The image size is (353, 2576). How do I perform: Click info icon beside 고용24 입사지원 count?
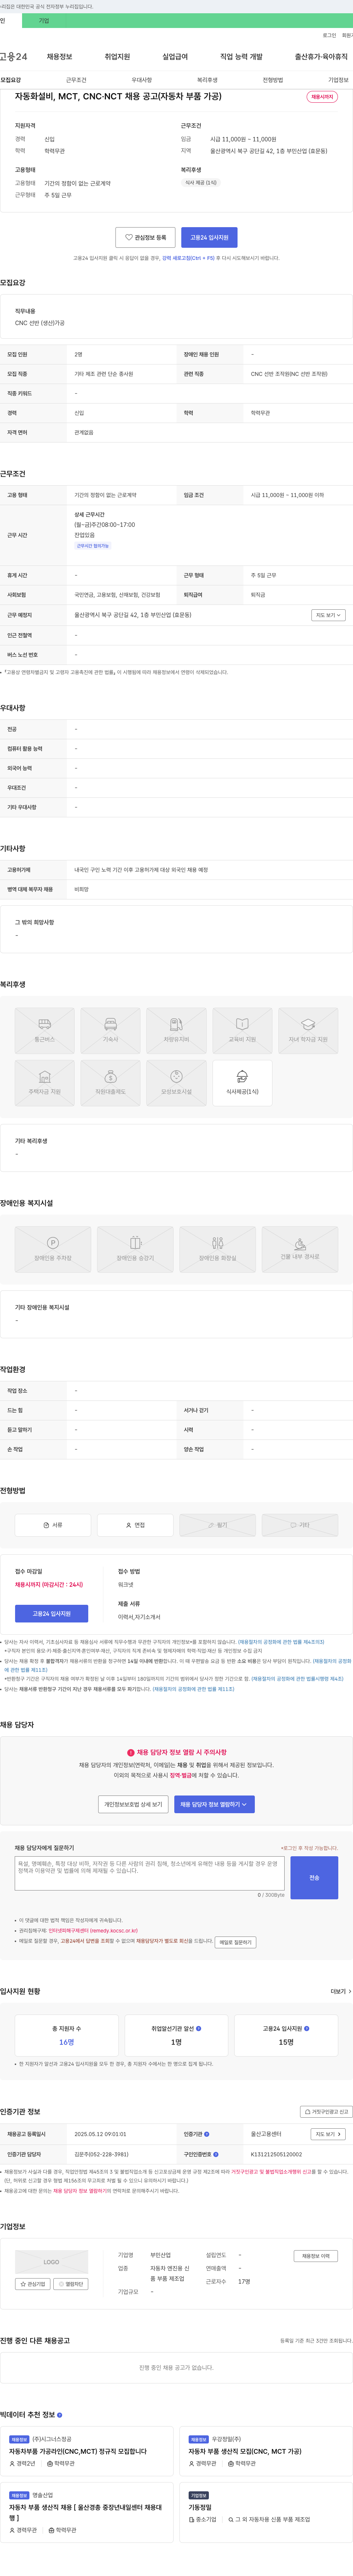tap(306, 2029)
